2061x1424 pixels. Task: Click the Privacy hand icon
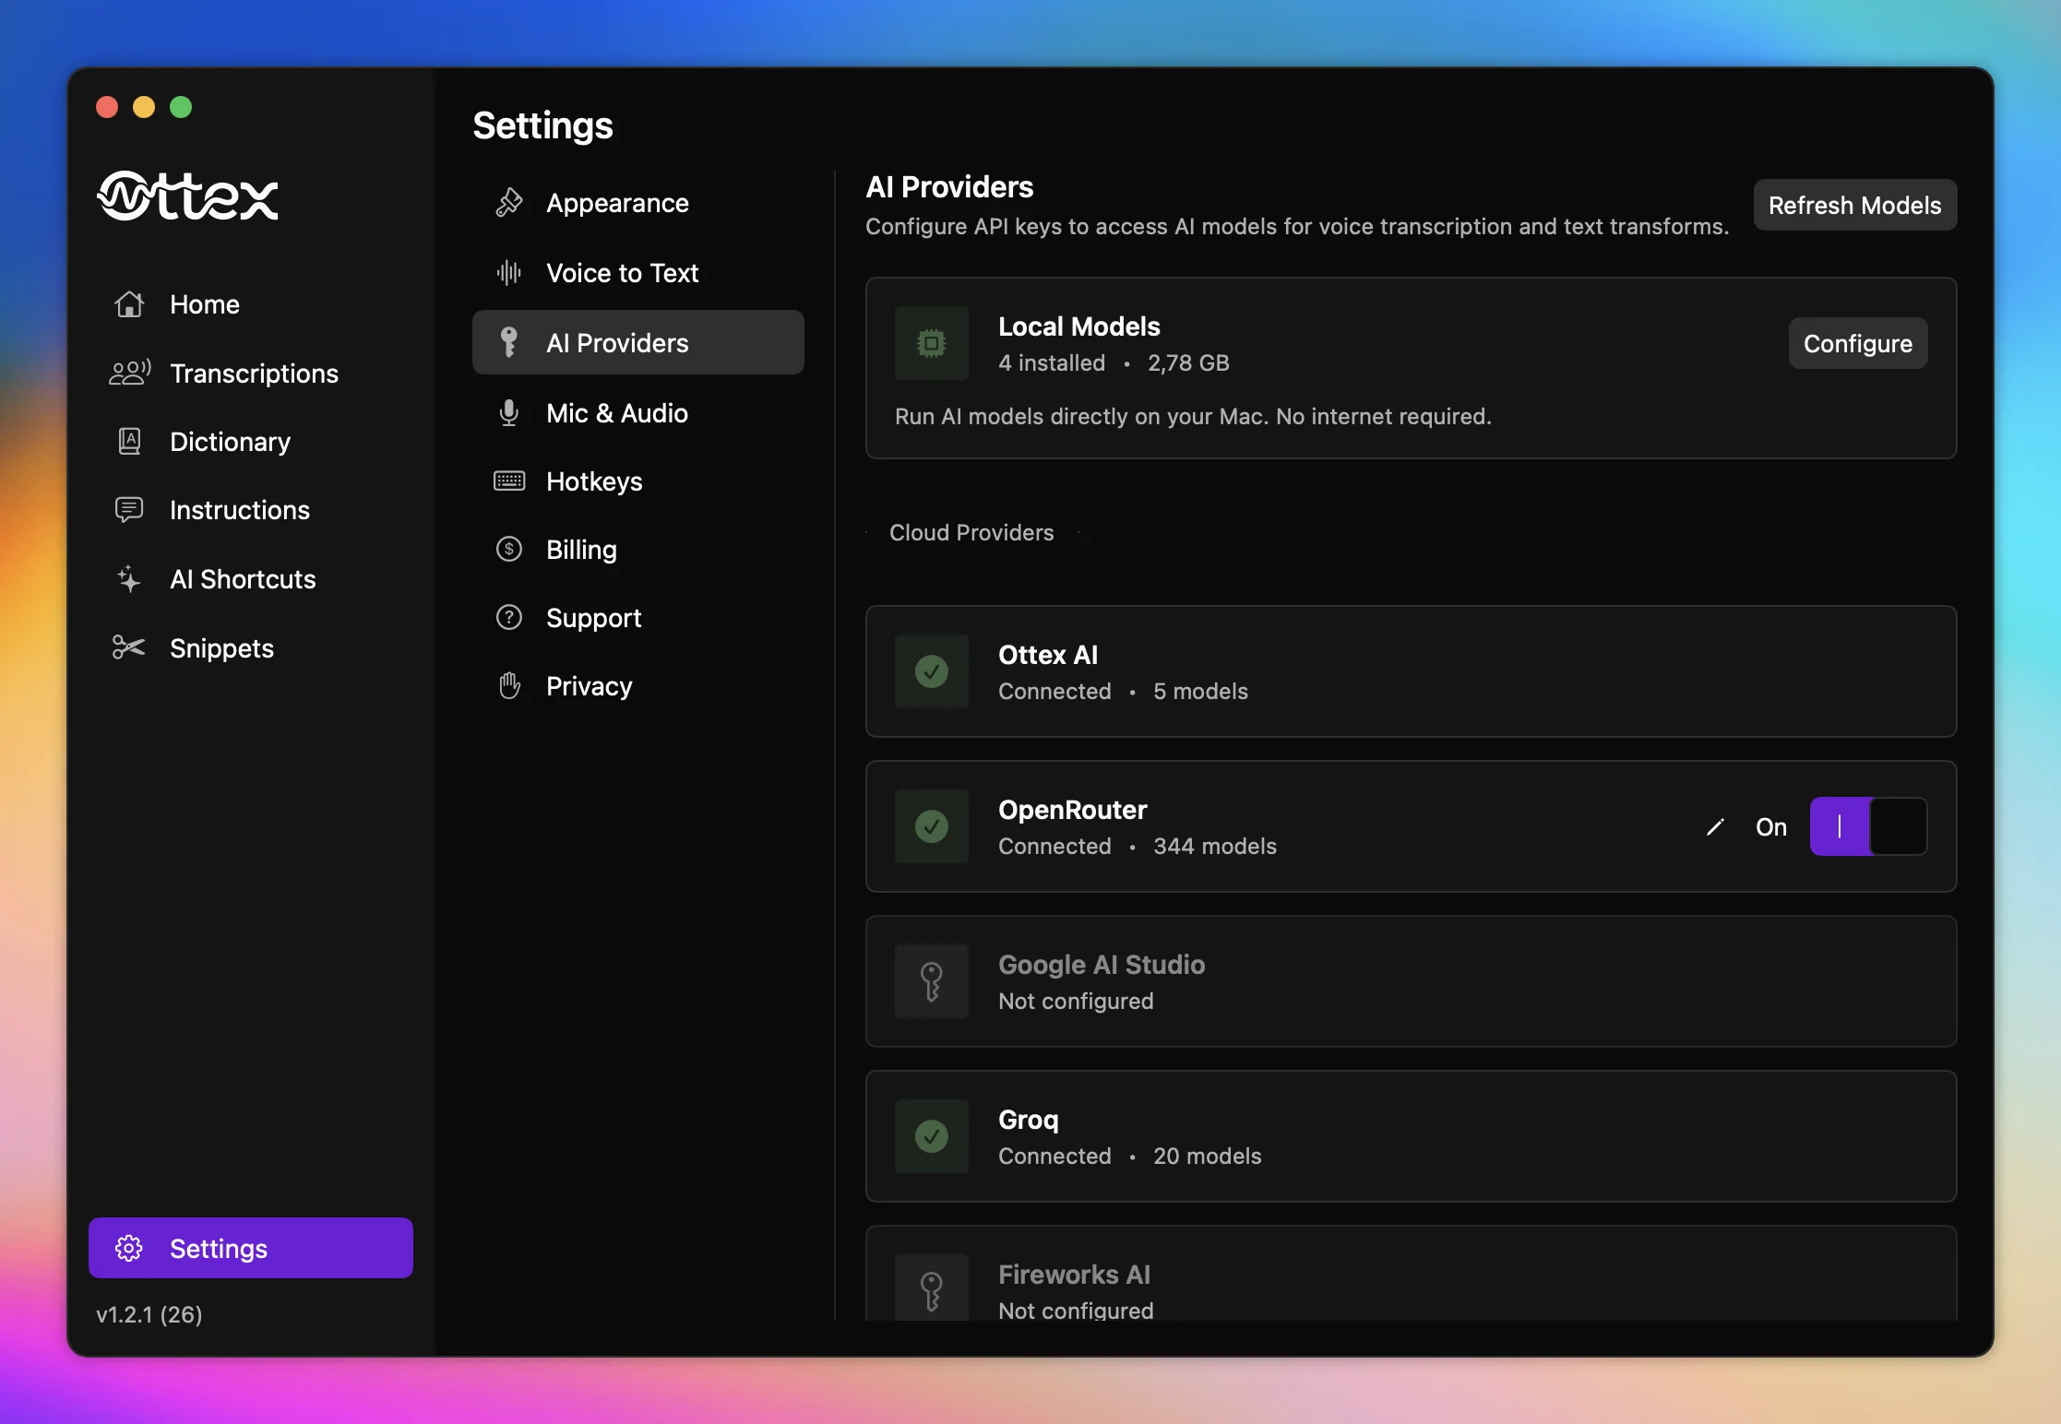click(508, 685)
